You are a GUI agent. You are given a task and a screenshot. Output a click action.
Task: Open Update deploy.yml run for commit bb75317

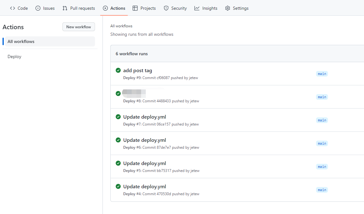145,163
